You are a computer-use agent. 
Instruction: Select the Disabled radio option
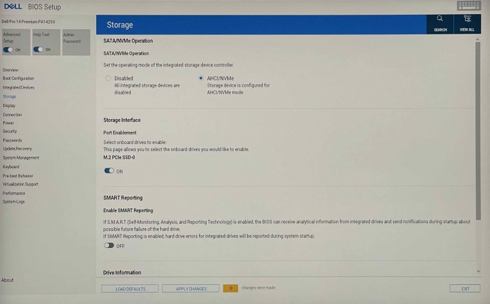tap(108, 78)
